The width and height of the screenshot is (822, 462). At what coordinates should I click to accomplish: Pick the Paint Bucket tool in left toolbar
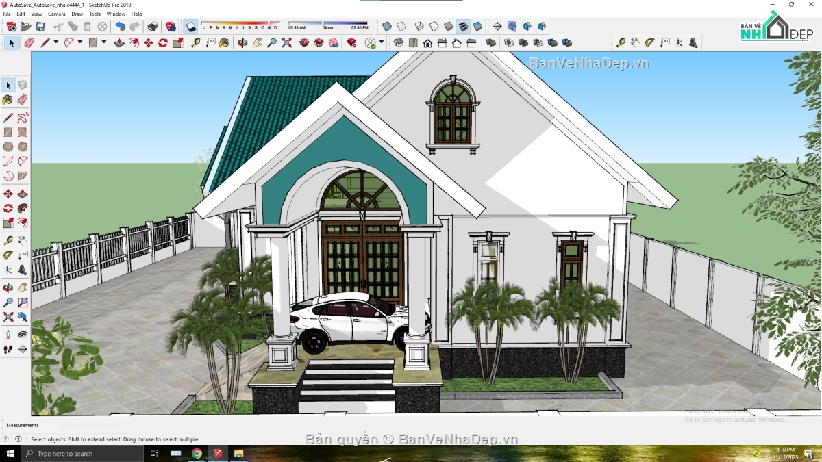(x=8, y=99)
